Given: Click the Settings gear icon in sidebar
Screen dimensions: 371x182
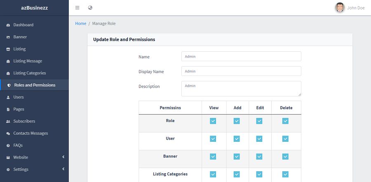Looking at the screenshot, I should [8, 170].
